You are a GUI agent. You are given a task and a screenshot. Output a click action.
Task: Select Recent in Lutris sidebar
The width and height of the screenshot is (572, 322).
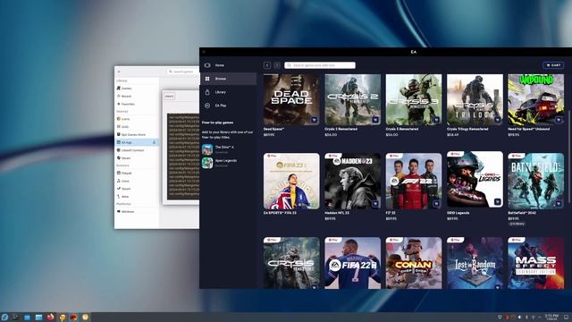click(137, 96)
